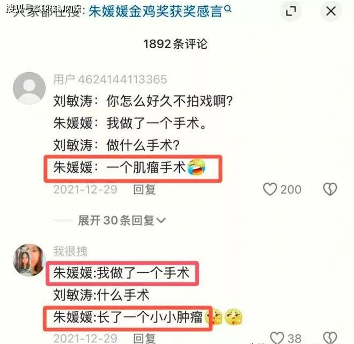354x344 pixels.
Task: Open the 朱媛媛金鸡奖获奖感言 search suggestion
Action: click(x=156, y=11)
